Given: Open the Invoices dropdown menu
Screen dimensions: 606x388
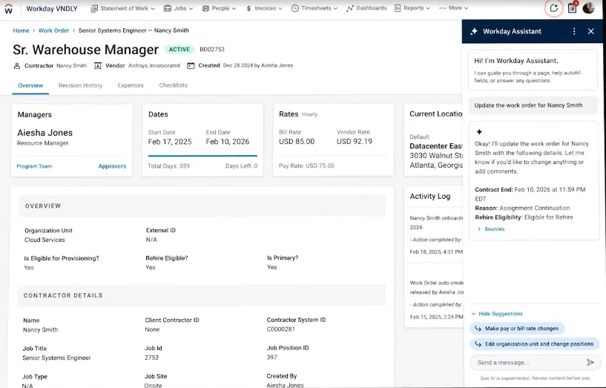Looking at the screenshot, I should tap(266, 8).
